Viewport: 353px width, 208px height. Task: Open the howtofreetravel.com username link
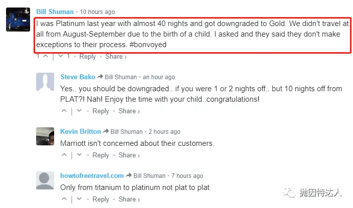point(92,176)
